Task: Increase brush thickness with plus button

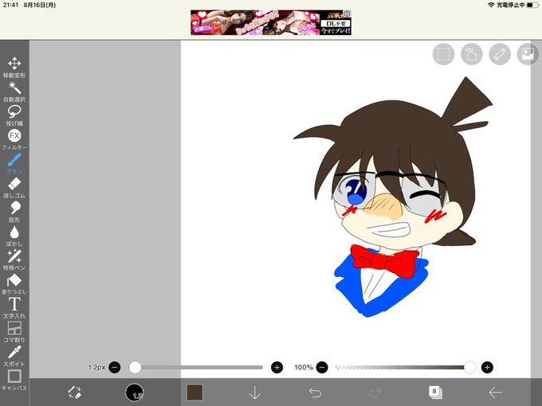Action: click(277, 367)
